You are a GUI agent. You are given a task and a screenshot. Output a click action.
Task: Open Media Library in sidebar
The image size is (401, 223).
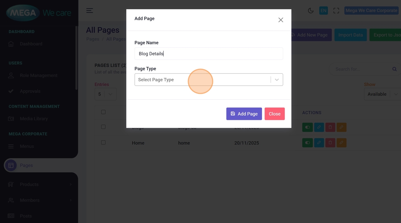click(x=34, y=119)
